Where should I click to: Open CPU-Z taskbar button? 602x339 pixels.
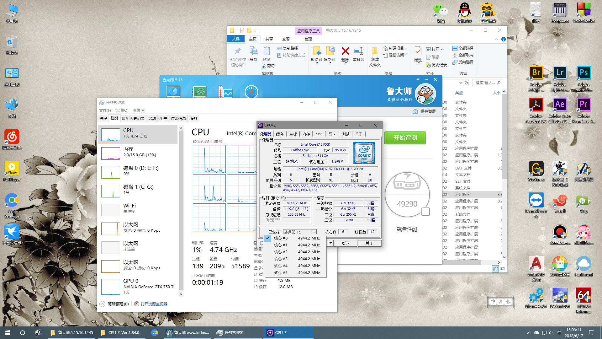pos(288,333)
